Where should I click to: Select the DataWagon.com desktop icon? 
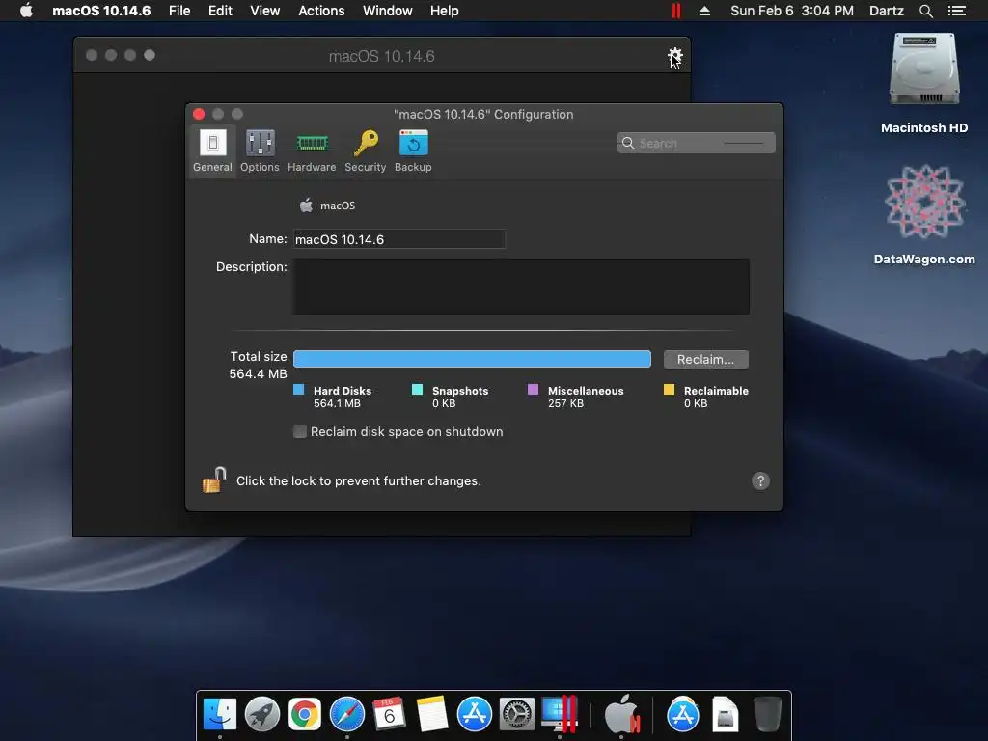click(x=924, y=215)
